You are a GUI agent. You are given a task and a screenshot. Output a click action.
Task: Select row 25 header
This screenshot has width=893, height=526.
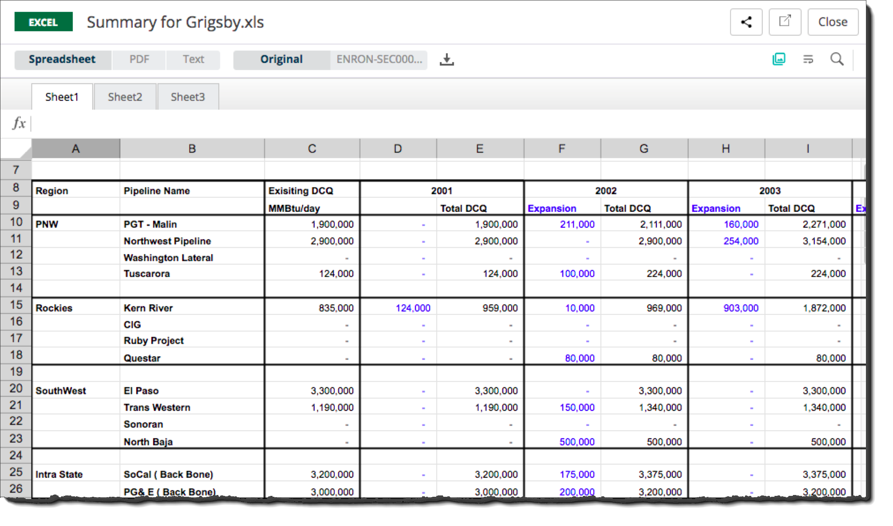pos(16,472)
